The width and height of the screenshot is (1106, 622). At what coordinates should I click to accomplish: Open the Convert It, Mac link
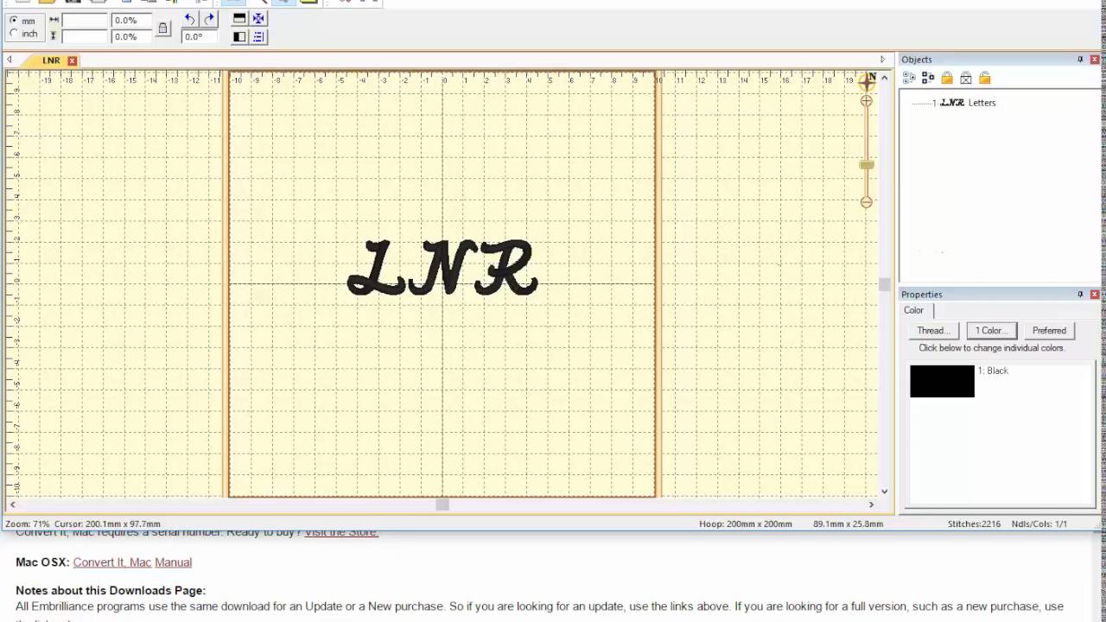pos(112,562)
